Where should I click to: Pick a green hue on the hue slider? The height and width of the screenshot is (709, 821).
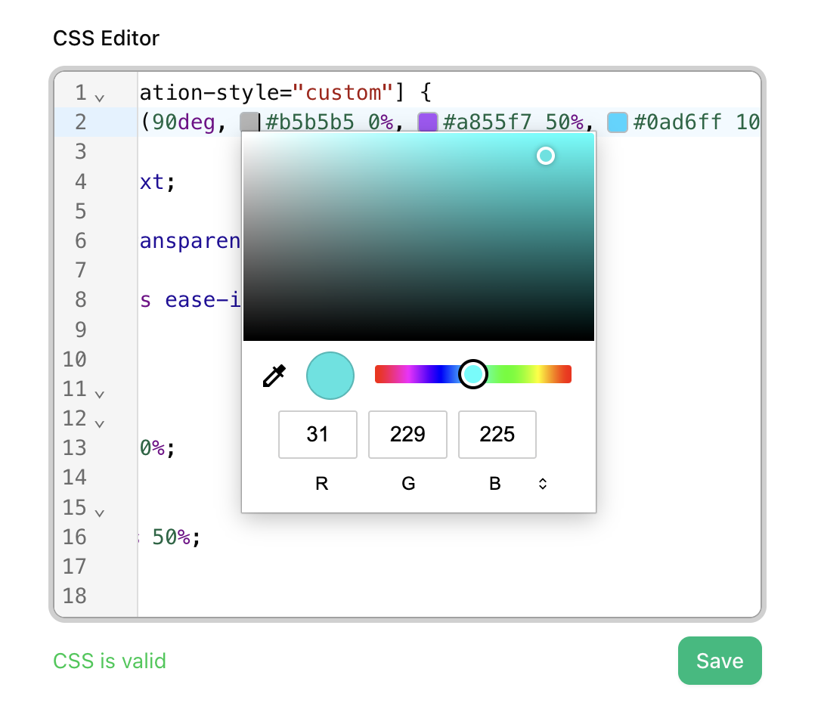coord(514,373)
